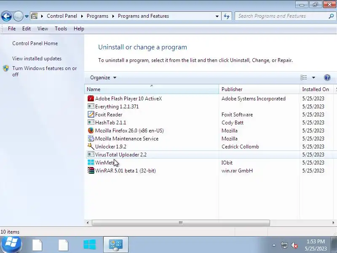The image size is (337, 253).
Task: Click the scrollbar left arrow
Action: (88, 223)
